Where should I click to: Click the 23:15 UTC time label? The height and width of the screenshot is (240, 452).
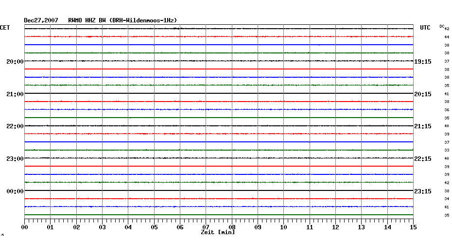pos(423,191)
